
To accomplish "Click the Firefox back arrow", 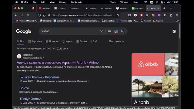I will [16, 15].
